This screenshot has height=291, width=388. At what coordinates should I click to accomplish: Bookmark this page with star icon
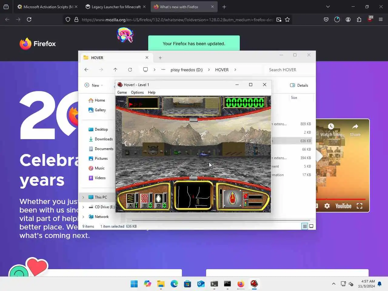(287, 19)
